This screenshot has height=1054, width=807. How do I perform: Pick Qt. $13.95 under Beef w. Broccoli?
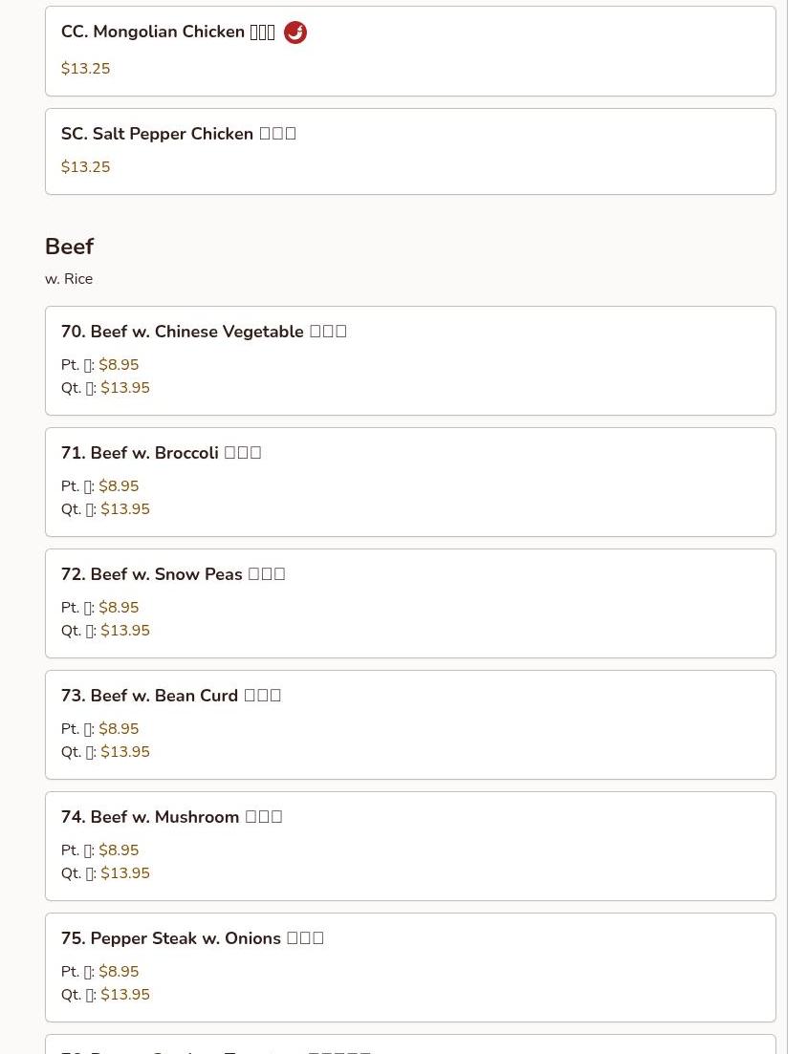coord(105,509)
